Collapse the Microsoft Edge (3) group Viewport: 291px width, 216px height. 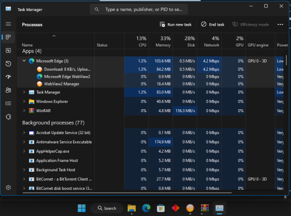(x=24, y=61)
